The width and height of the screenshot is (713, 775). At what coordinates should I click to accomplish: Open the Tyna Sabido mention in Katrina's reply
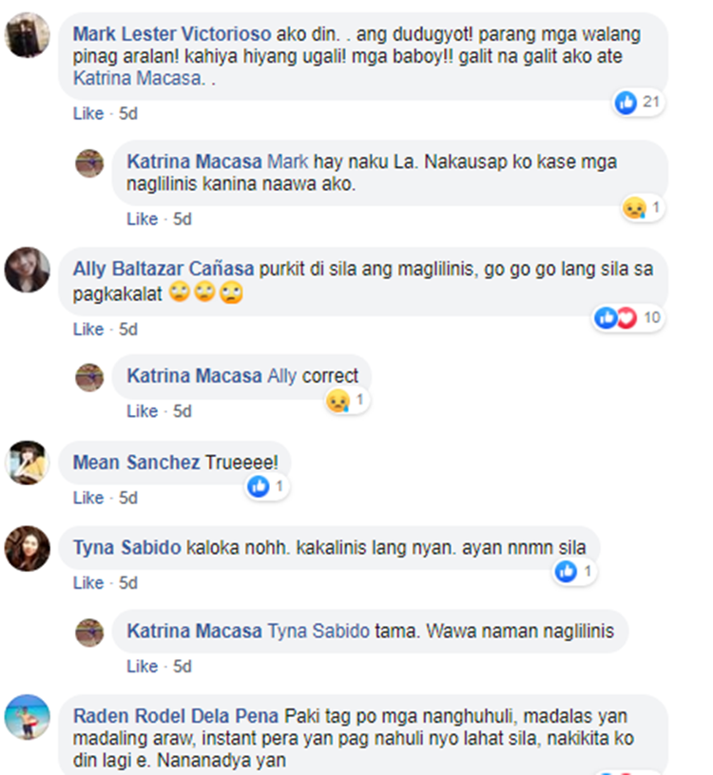click(x=318, y=632)
